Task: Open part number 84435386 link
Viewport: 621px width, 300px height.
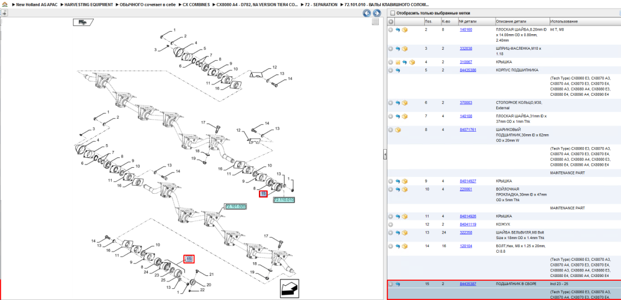Action: 468,70
